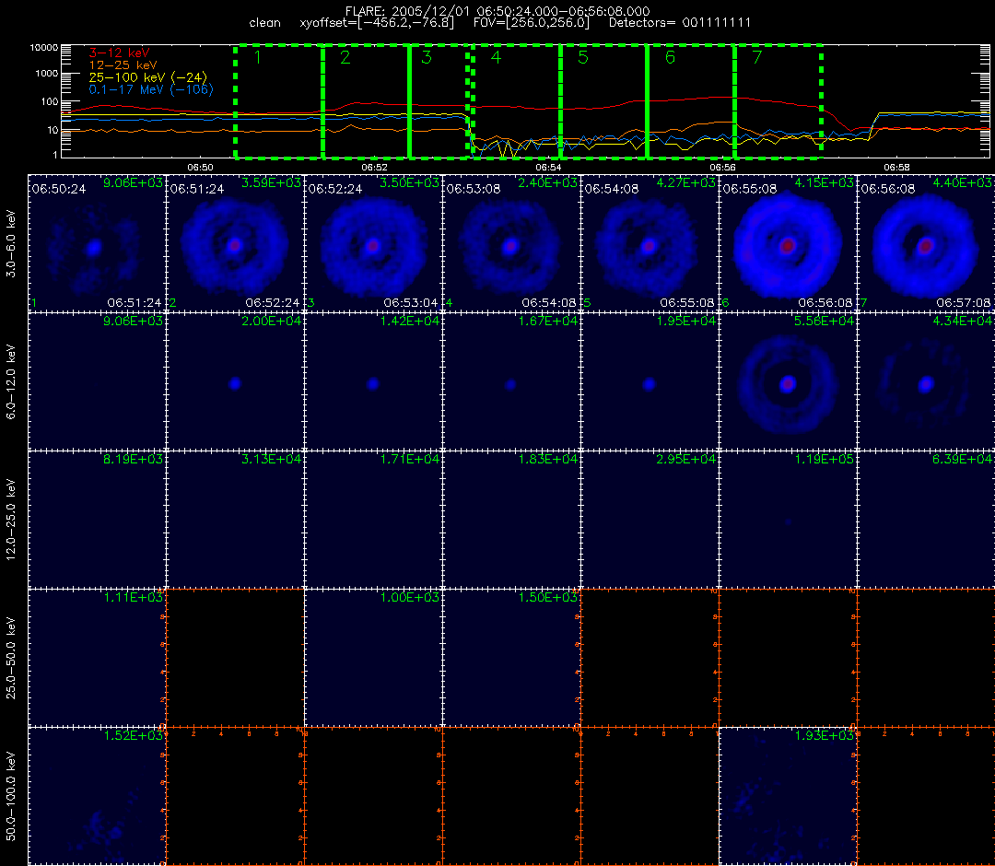Viewport: 995px width, 866px height.
Task: Select the yellow 25-100 keV (-24) legend entry
Action: (x=147, y=77)
